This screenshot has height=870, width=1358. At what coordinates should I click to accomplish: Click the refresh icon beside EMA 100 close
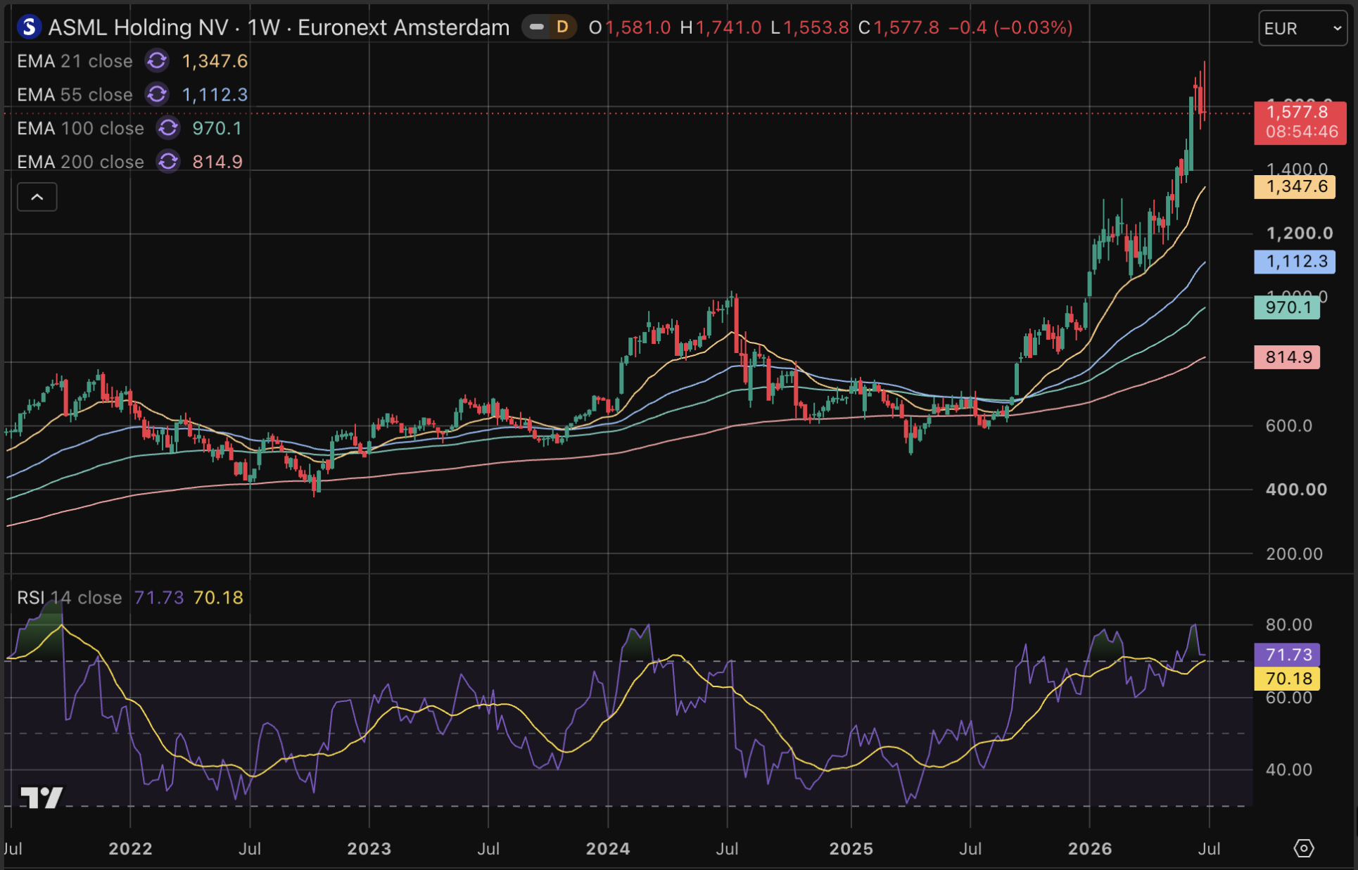(168, 128)
